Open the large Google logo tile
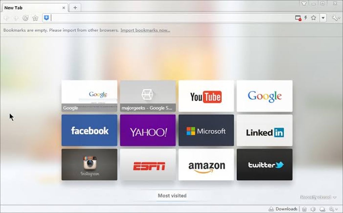Image resolution: width=343 pixels, height=213 pixels. (264, 96)
